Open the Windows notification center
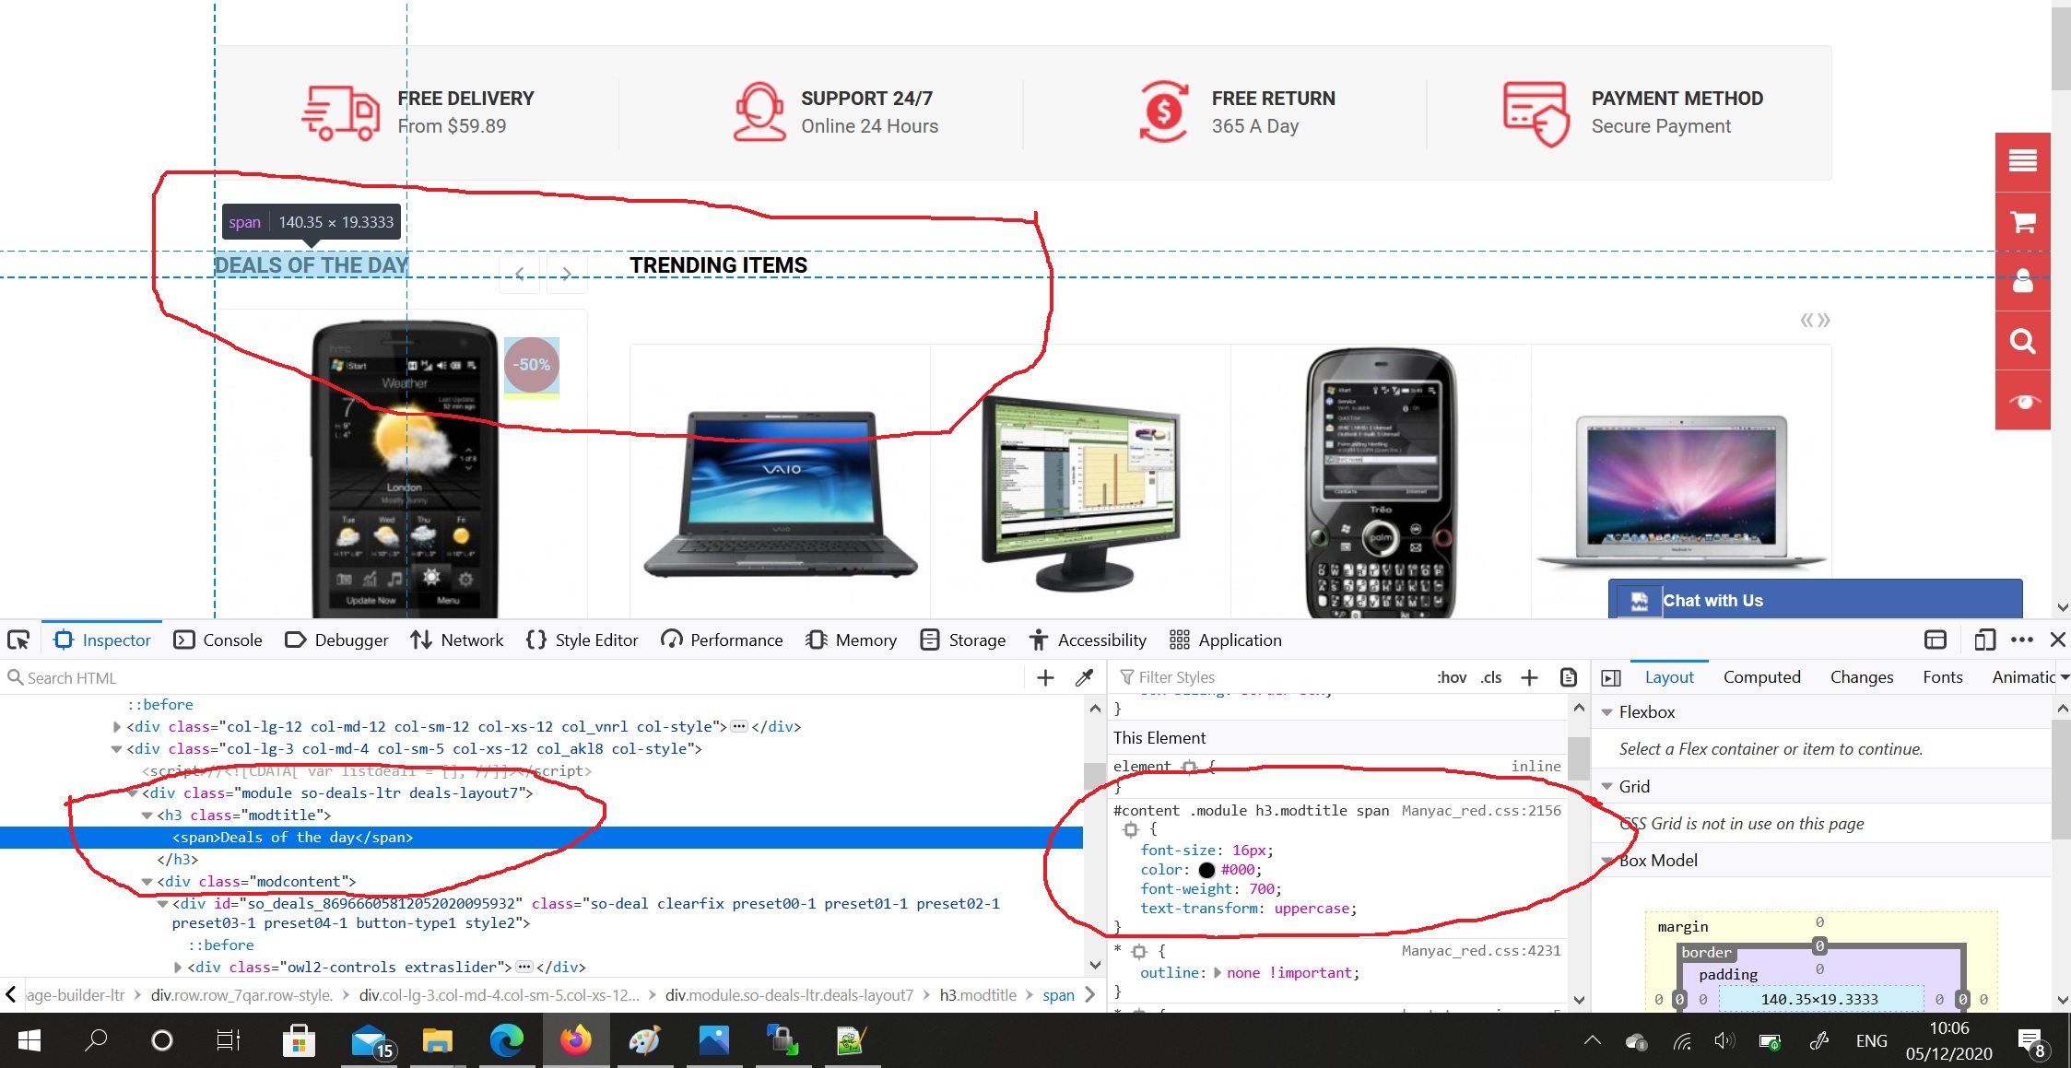This screenshot has height=1068, width=2071. (x=2031, y=1041)
